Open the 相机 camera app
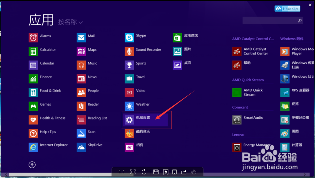The width and height of the screenshot is (315, 178). tap(134, 147)
